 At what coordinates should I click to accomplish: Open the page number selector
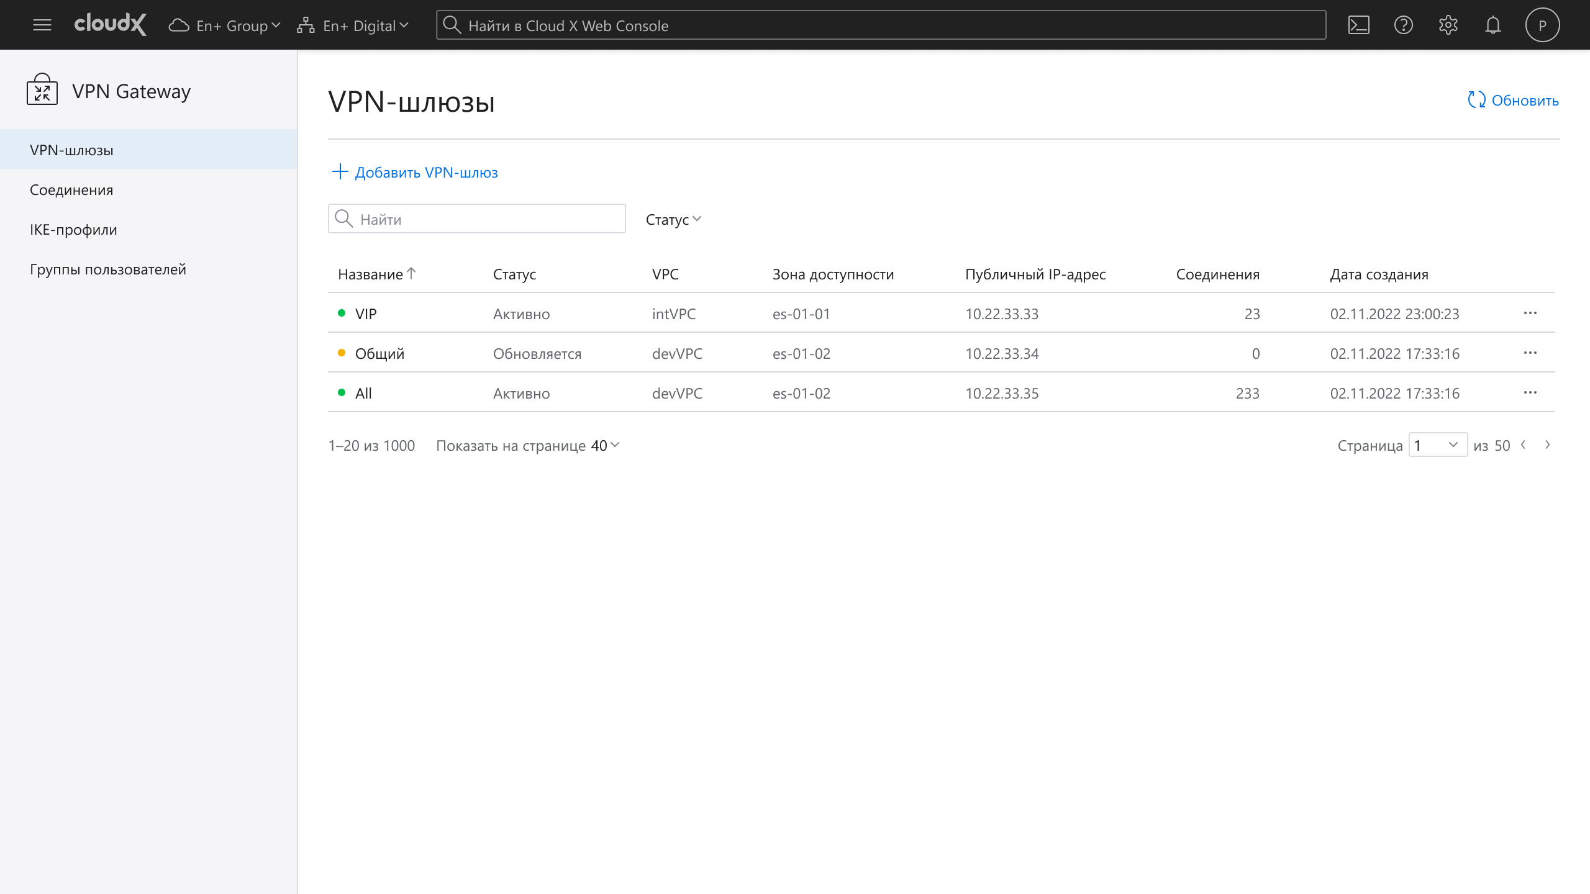click(1437, 445)
